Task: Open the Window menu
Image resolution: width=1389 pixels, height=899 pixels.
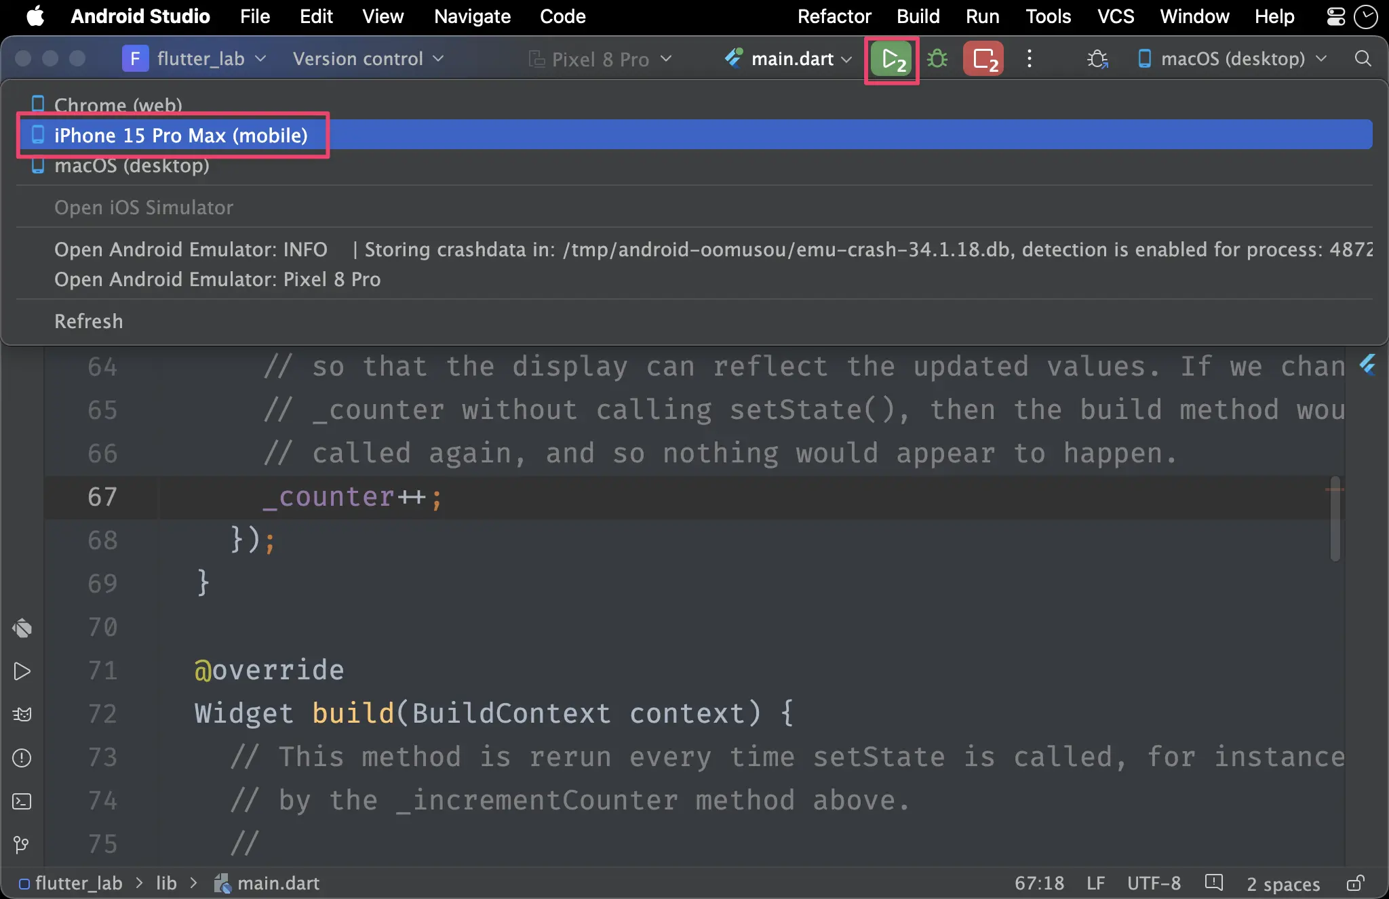Action: tap(1194, 16)
